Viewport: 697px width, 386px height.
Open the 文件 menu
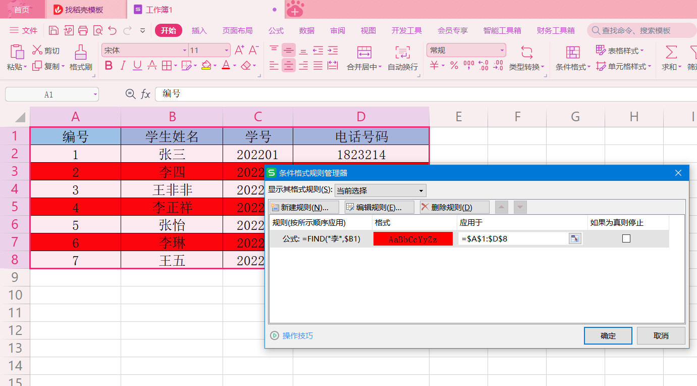(24, 30)
